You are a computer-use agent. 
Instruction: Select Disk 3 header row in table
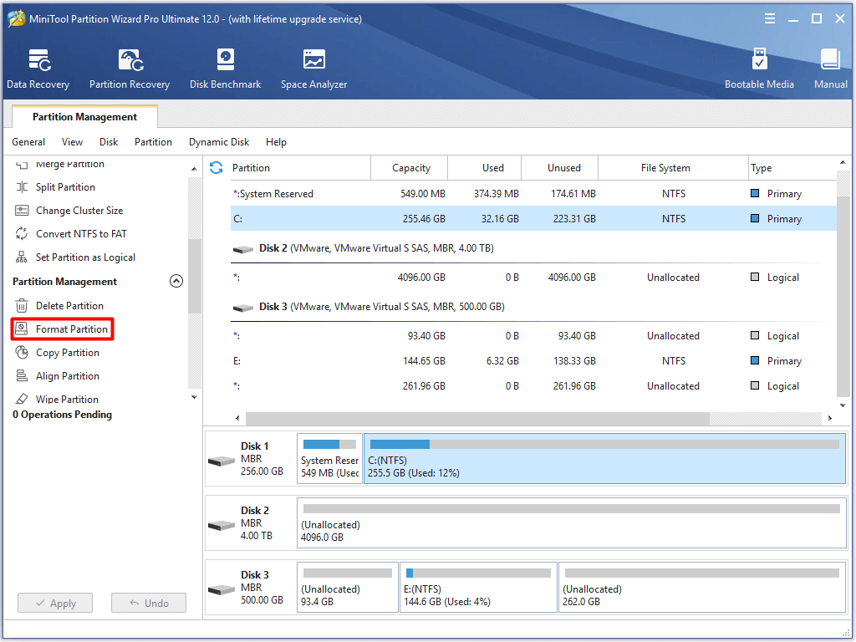533,307
